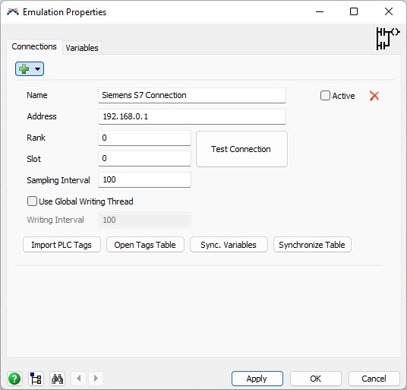
Task: Click the green plus add connection icon
Action: click(x=24, y=69)
